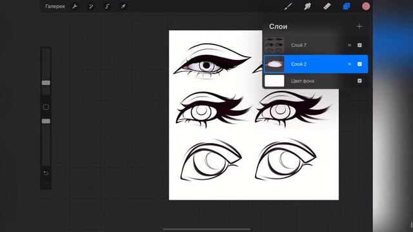Viewport: 413px width, 232px height.
Task: Select the Smudge tool
Action: (x=307, y=6)
